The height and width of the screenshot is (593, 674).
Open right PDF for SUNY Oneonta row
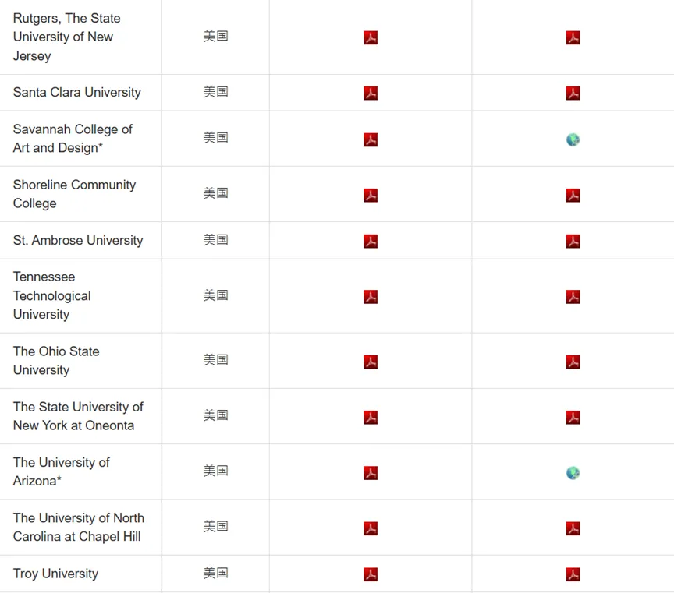click(x=573, y=418)
